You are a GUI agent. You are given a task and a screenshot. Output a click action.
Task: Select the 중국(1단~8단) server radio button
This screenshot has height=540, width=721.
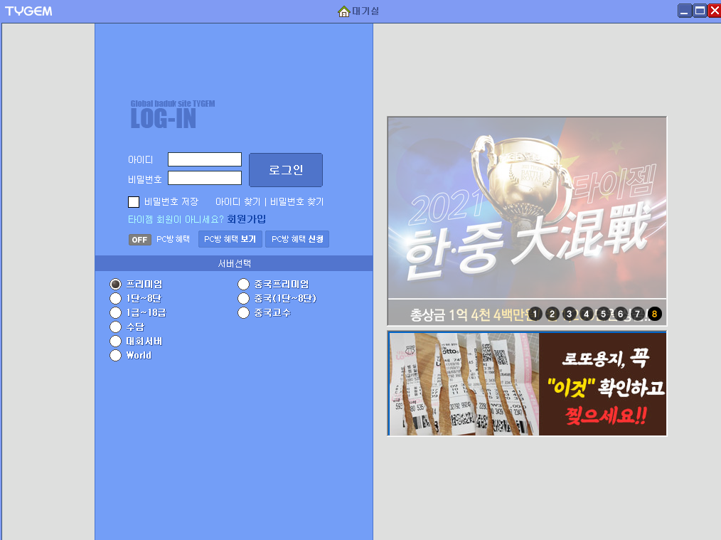[x=243, y=299]
